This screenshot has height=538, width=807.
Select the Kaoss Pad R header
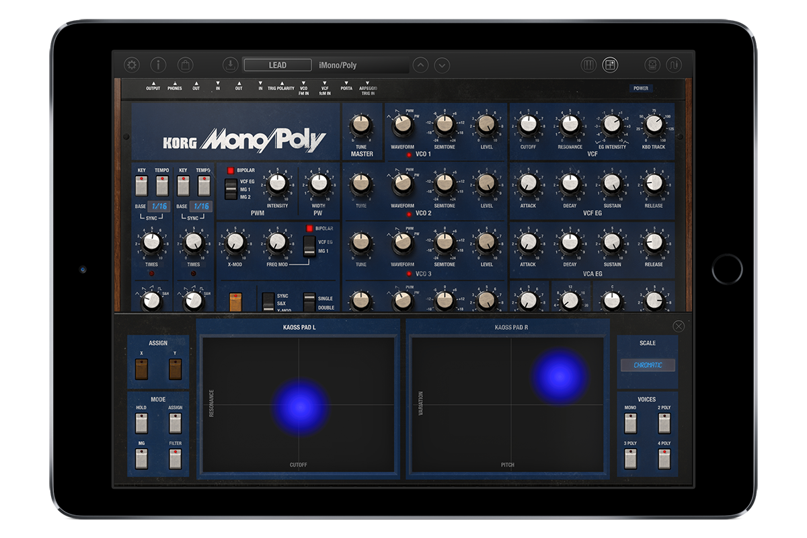(508, 328)
